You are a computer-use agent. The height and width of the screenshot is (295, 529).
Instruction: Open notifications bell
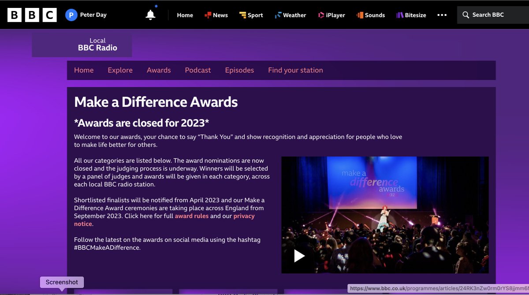tap(150, 15)
